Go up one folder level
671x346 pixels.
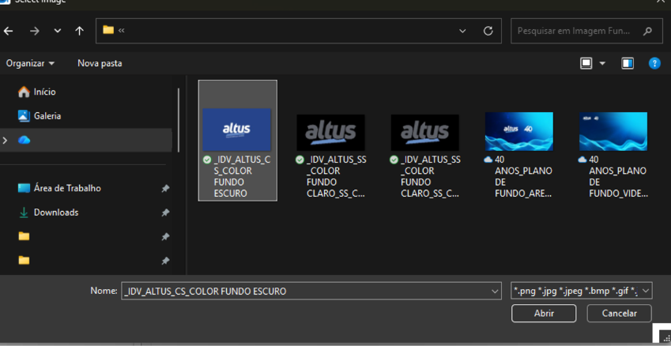tap(79, 31)
